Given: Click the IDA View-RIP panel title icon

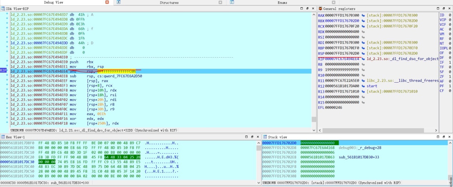Looking at the screenshot, I should tap(3, 8).
